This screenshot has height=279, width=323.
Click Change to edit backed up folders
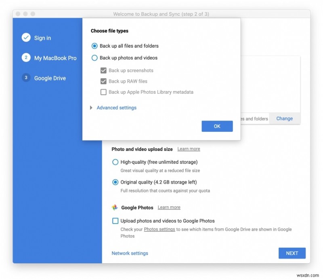284,118
